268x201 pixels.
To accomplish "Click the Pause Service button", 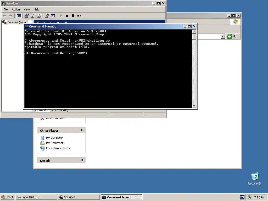I will pyautogui.click(x=73, y=16).
